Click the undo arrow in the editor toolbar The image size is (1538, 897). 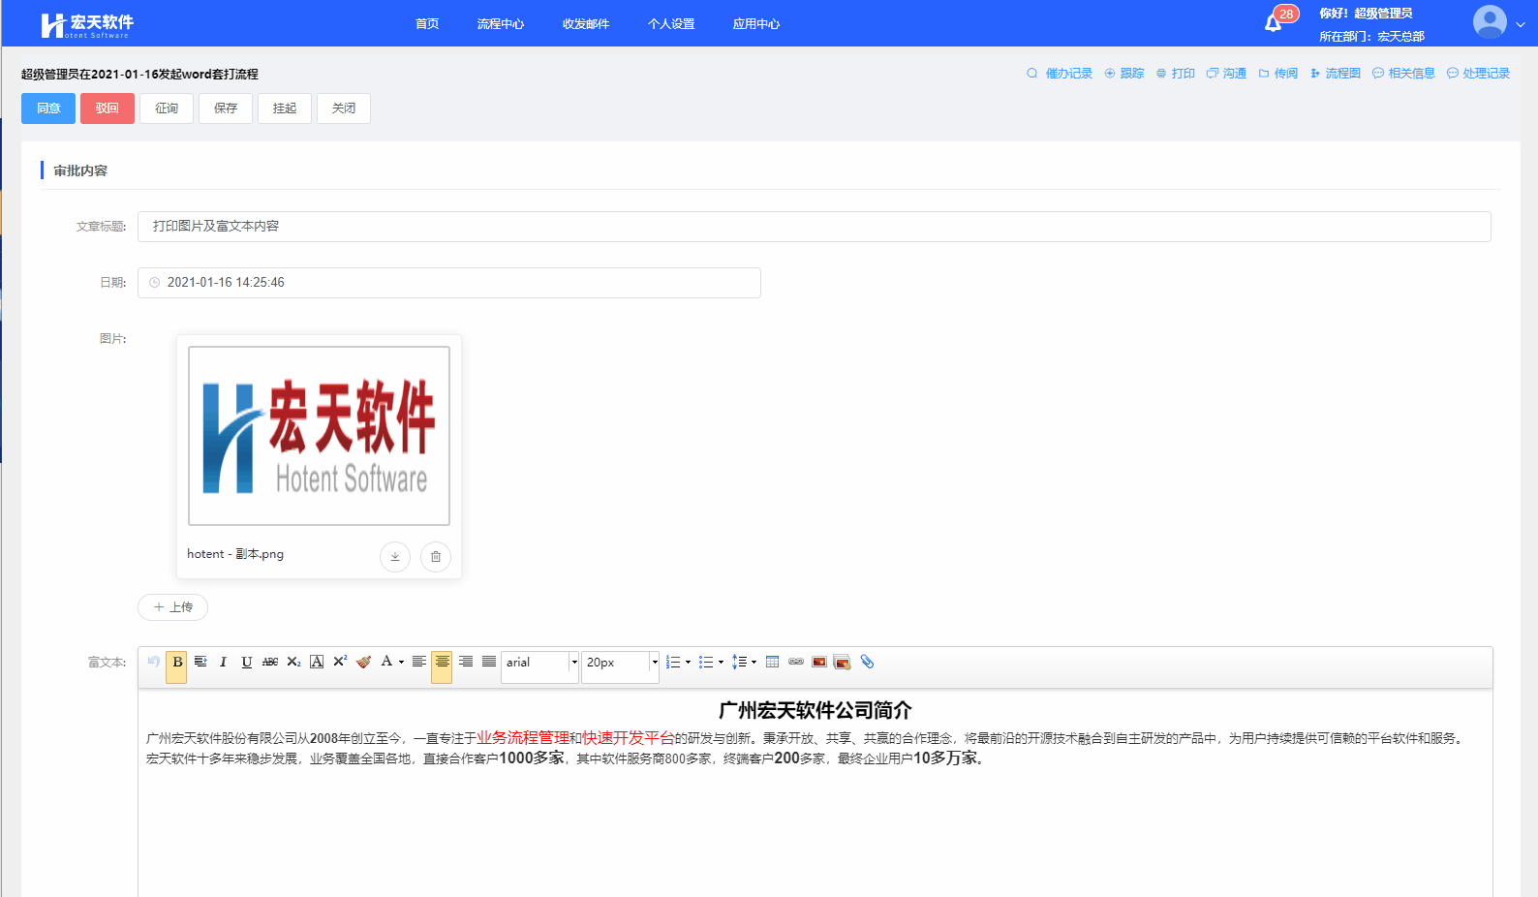pyautogui.click(x=154, y=662)
